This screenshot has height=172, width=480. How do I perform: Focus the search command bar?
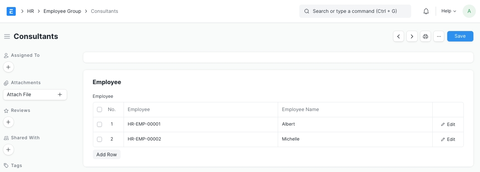click(x=355, y=11)
